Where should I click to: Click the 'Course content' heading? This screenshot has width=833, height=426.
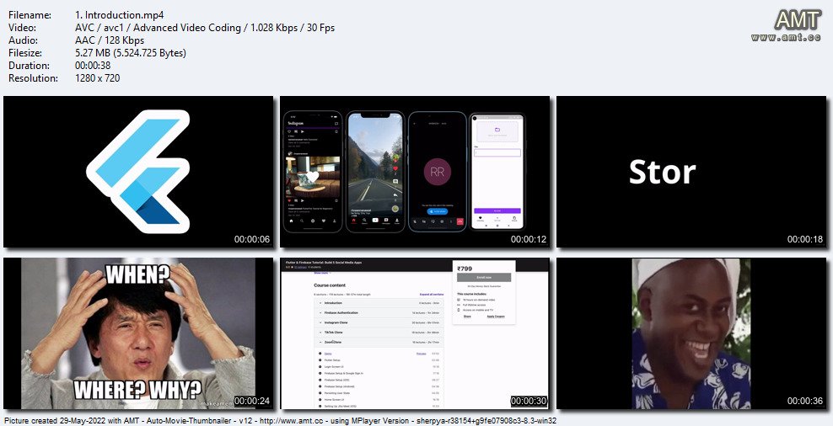(x=331, y=285)
